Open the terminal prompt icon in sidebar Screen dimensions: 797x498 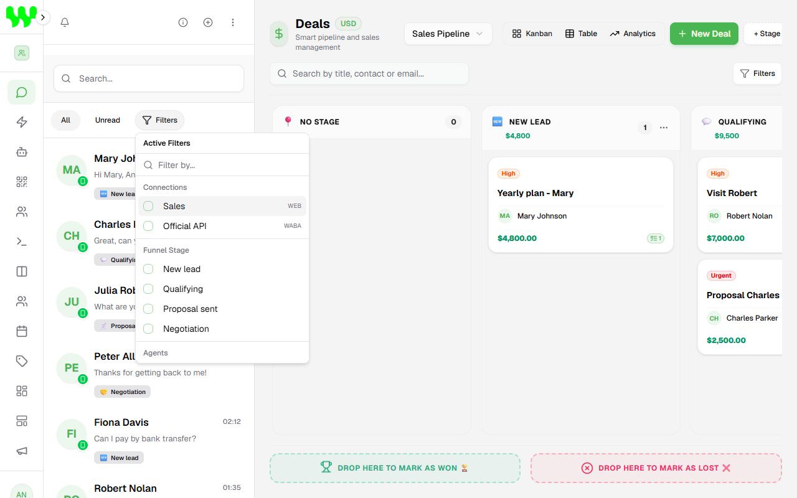22,242
